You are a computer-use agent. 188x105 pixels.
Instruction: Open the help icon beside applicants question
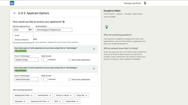tap(64, 22)
